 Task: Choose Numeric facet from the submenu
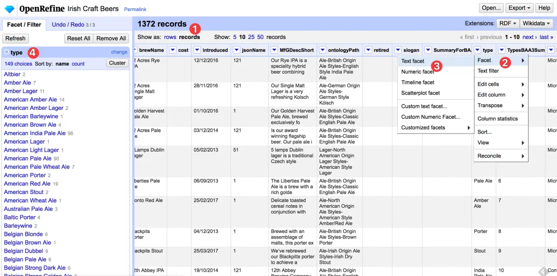coord(435,72)
